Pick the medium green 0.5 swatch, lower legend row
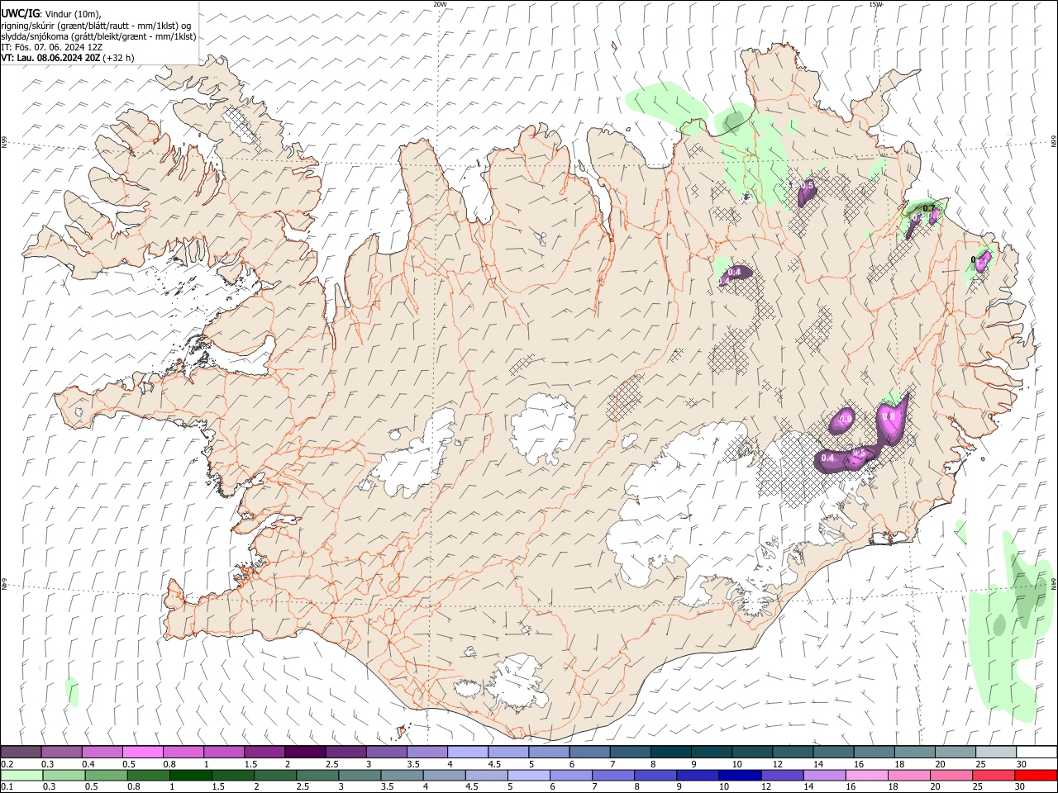Viewport: 1058px width, 793px height. tap(106, 775)
